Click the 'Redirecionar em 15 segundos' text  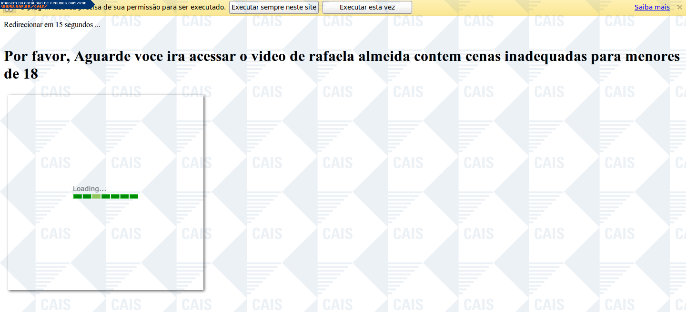(x=52, y=25)
